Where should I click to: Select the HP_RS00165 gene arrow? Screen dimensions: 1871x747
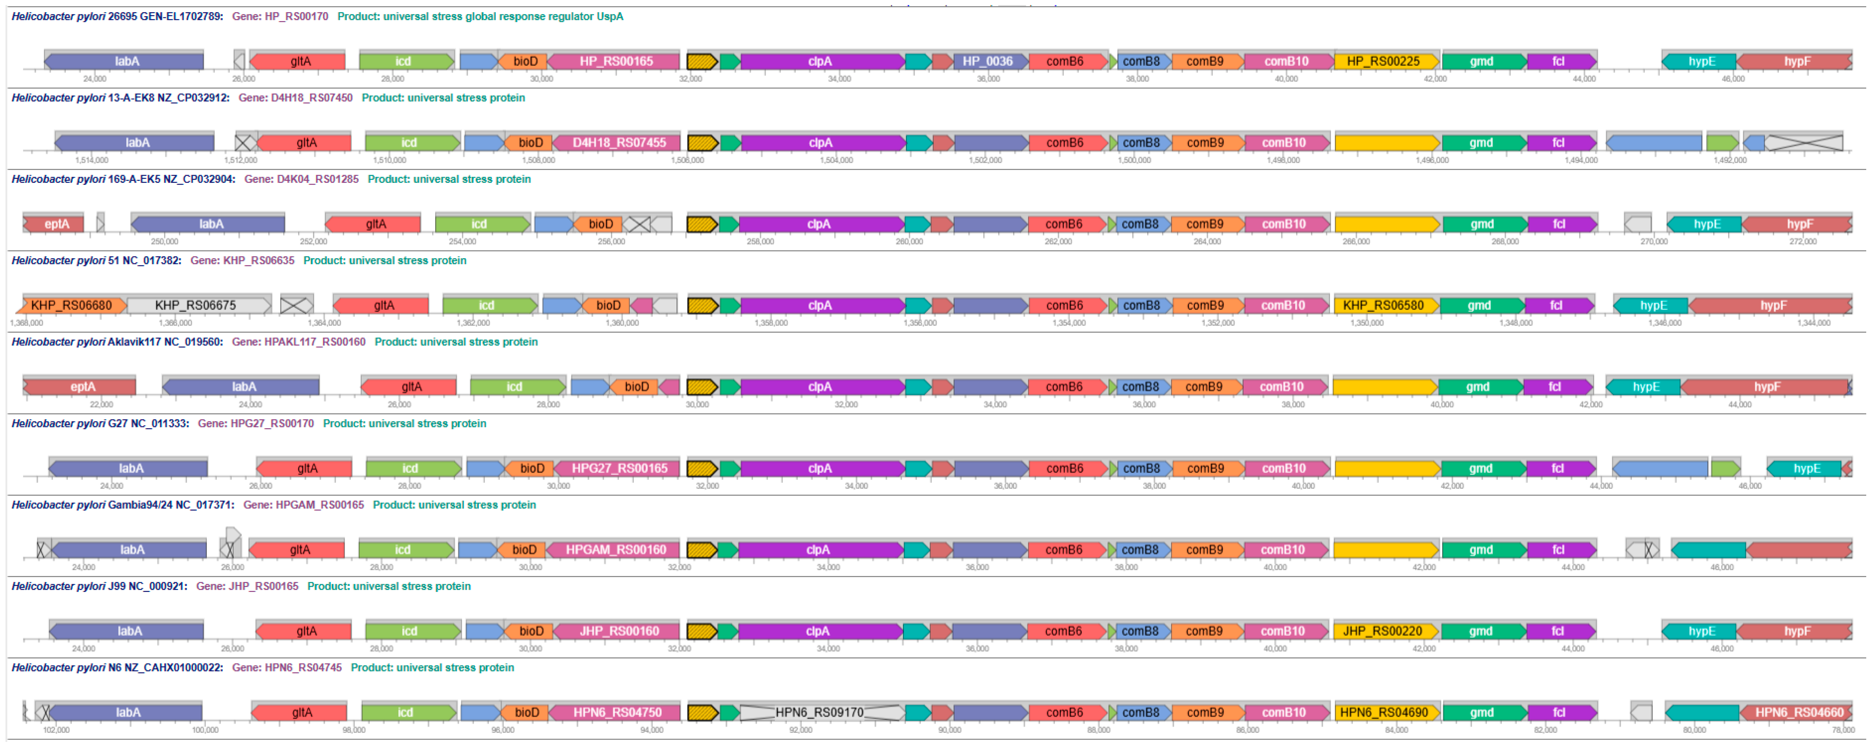614,62
